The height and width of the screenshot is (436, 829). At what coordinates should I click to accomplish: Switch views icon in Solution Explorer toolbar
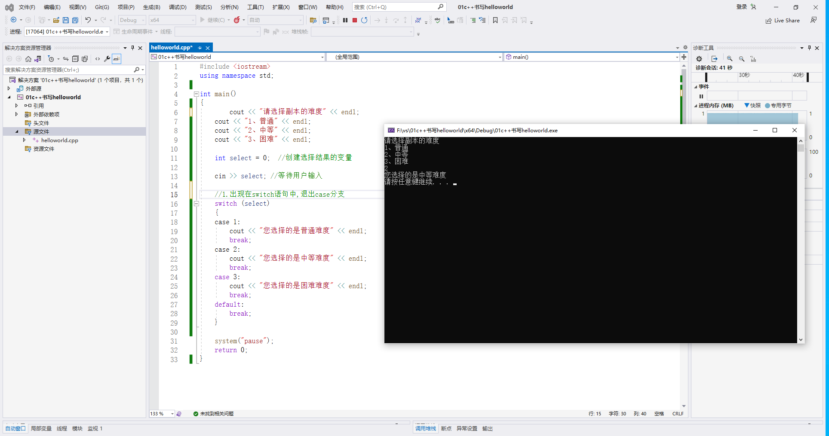point(38,59)
